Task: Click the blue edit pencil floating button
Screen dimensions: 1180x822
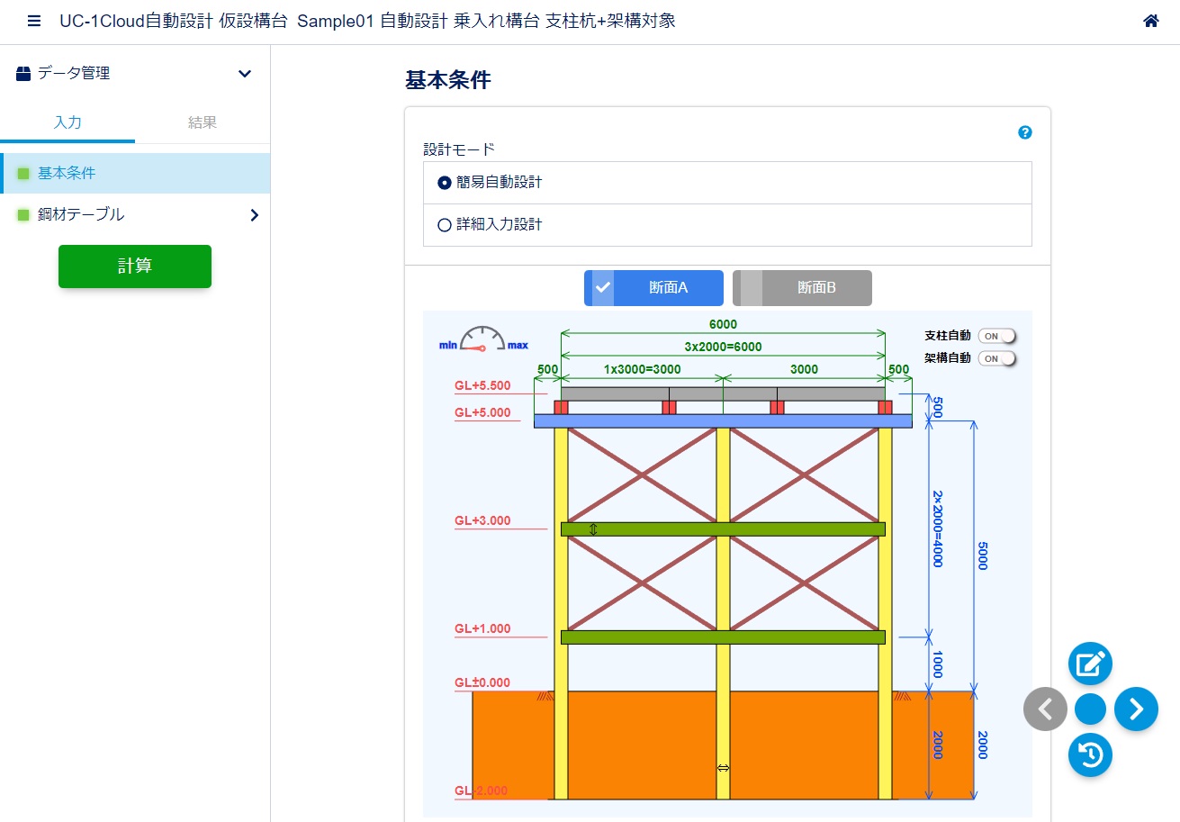Action: click(1090, 664)
